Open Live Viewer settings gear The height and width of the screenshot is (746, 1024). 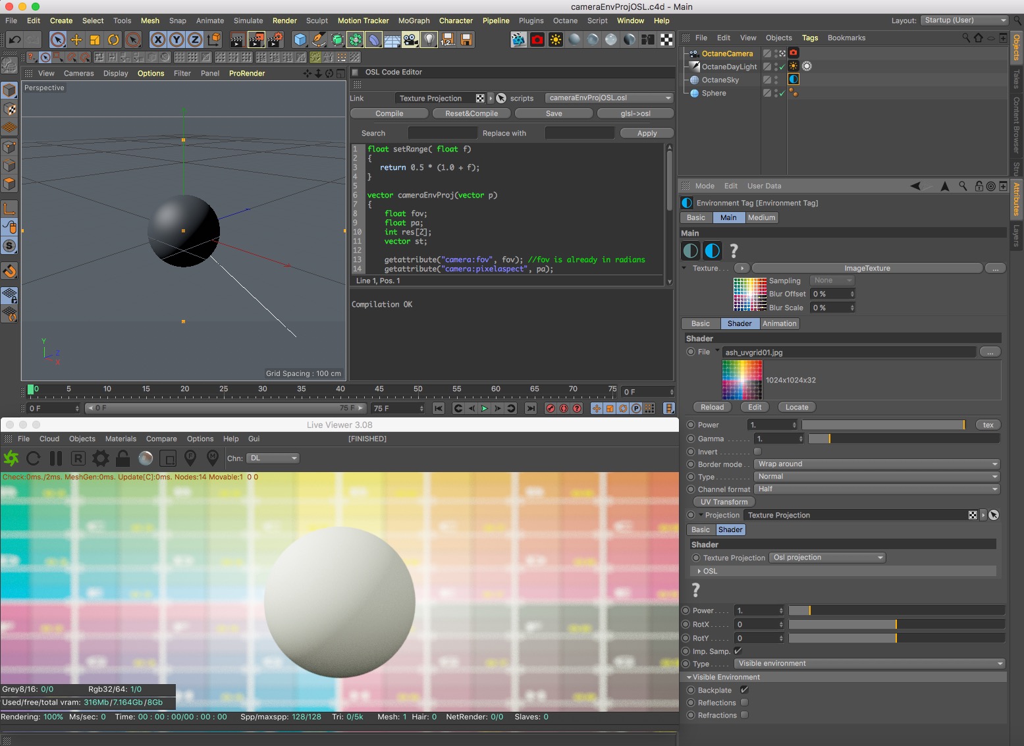101,458
